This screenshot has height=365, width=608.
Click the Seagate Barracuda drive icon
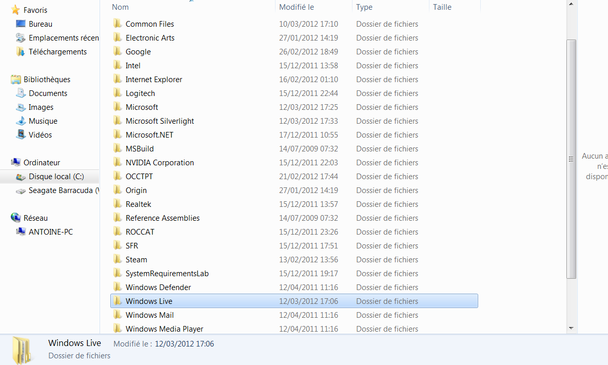point(21,190)
